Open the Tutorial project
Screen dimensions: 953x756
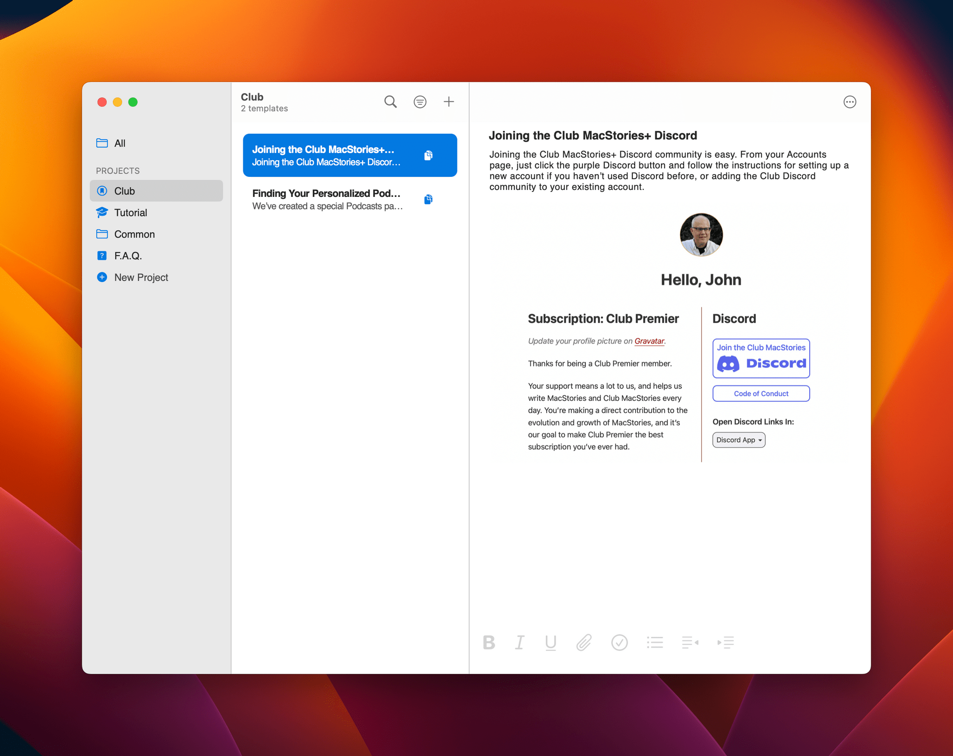pos(156,213)
